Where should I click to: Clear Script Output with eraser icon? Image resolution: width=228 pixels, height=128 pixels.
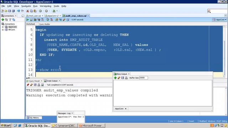pos(31,85)
